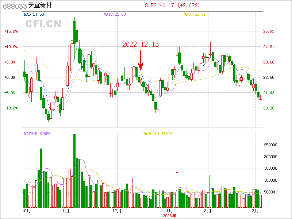Select the MA5:21.50 indicator label

(34, 14)
